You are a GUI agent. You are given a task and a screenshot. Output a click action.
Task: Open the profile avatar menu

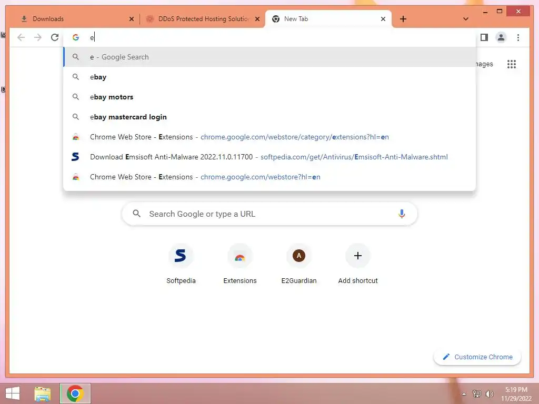click(501, 37)
